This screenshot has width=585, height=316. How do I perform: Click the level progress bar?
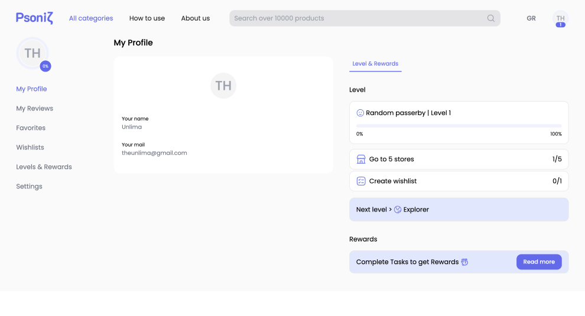(x=459, y=126)
